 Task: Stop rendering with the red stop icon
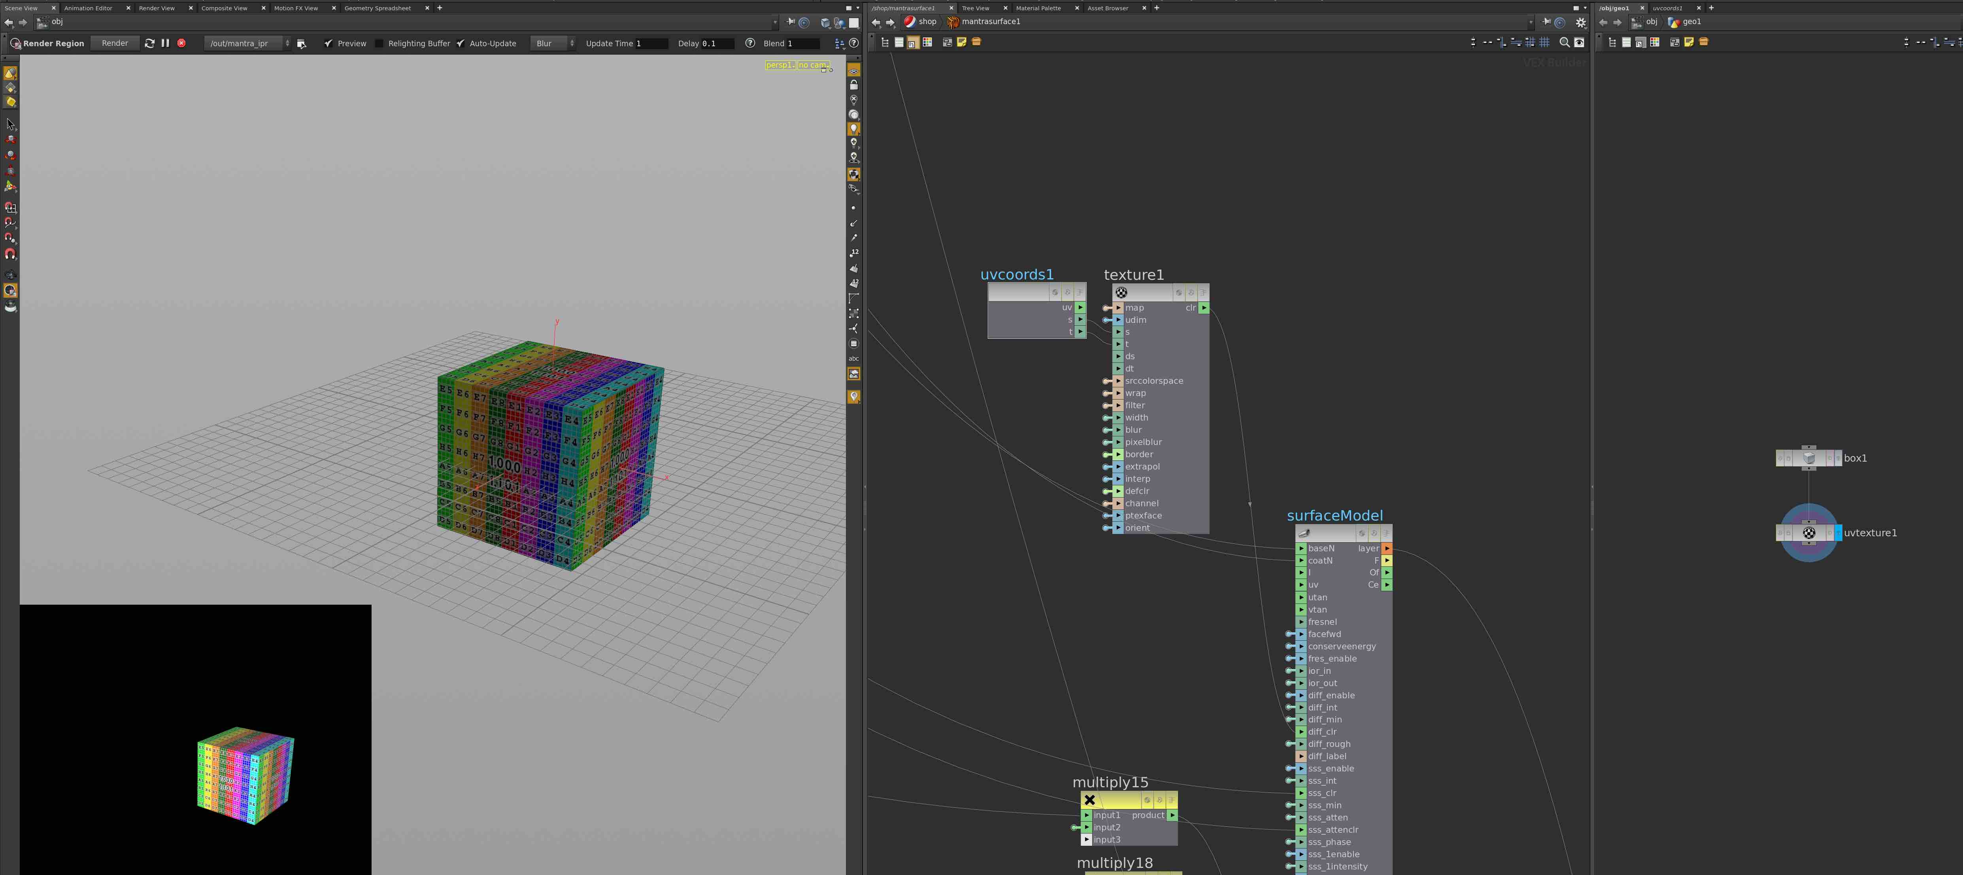tap(181, 43)
